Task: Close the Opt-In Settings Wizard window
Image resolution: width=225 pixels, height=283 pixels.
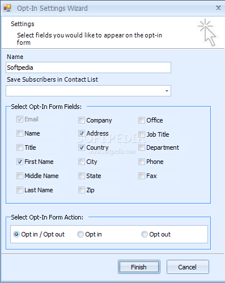Action: coord(218,8)
